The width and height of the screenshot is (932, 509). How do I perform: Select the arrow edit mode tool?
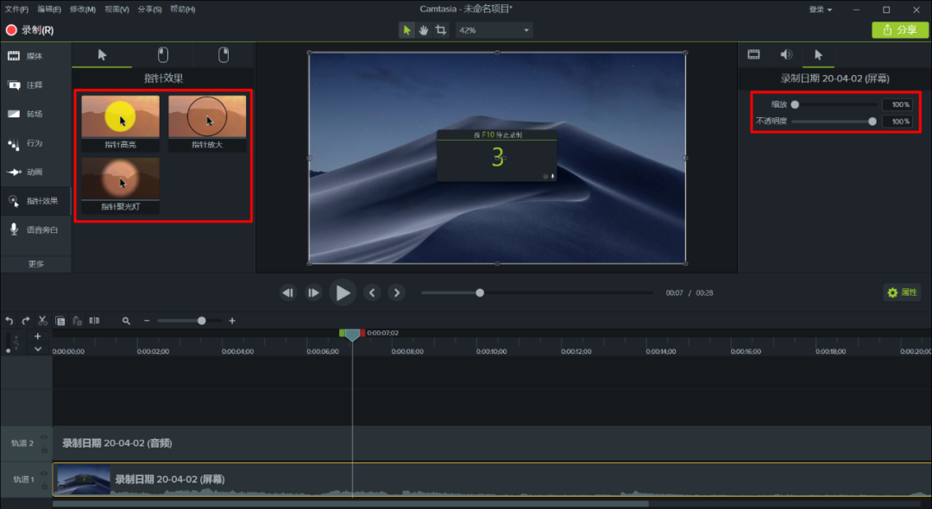[406, 30]
